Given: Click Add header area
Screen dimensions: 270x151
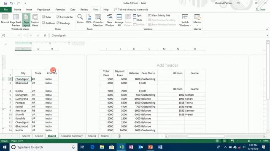Looking at the screenshot, I should pyautogui.click(x=167, y=65).
